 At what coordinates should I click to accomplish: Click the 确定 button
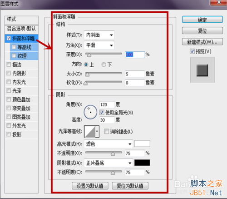tap(202, 20)
